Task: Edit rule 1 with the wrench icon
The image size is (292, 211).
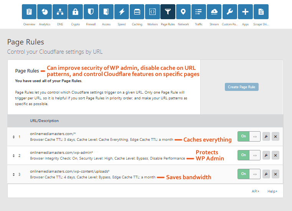Action: [x=266, y=137]
